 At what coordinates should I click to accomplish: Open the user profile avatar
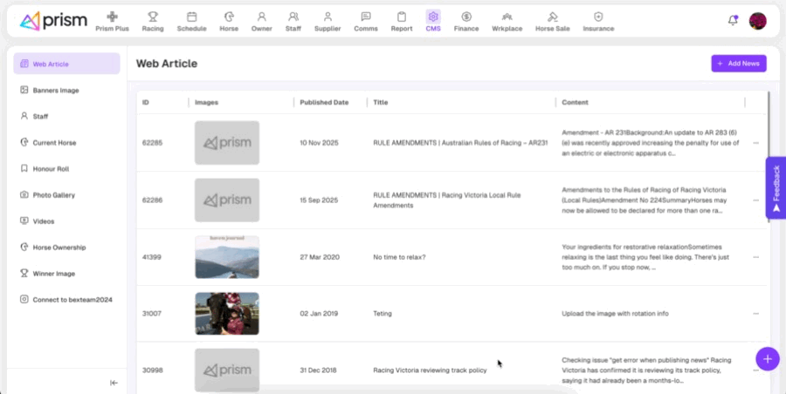[x=757, y=21]
